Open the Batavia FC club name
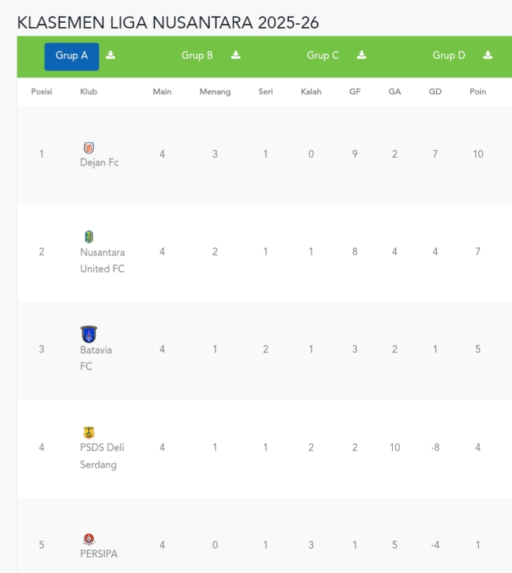Image resolution: width=512 pixels, height=573 pixels. (x=96, y=358)
